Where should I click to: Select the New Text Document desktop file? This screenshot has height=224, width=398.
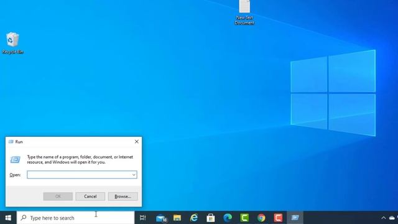(244, 12)
